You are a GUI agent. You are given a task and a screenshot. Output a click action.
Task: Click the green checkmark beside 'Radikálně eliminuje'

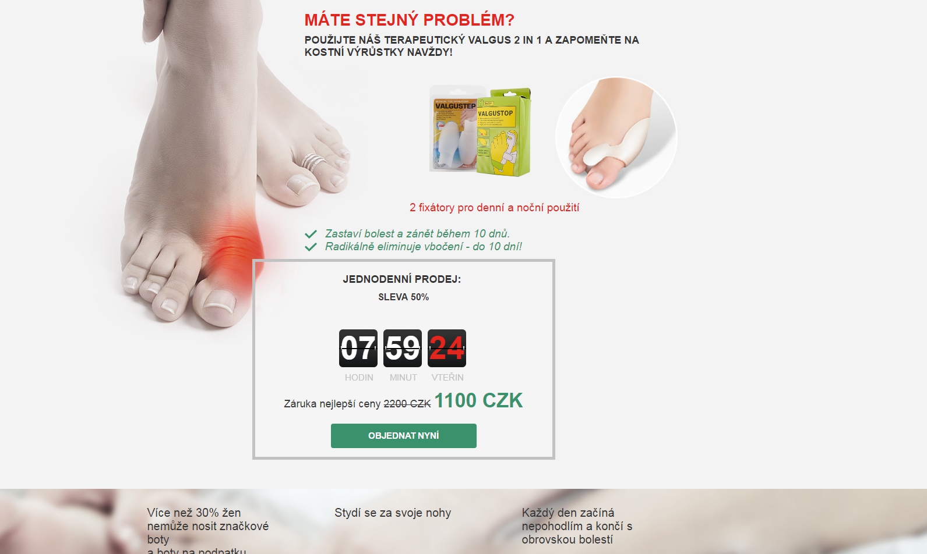[x=311, y=247]
